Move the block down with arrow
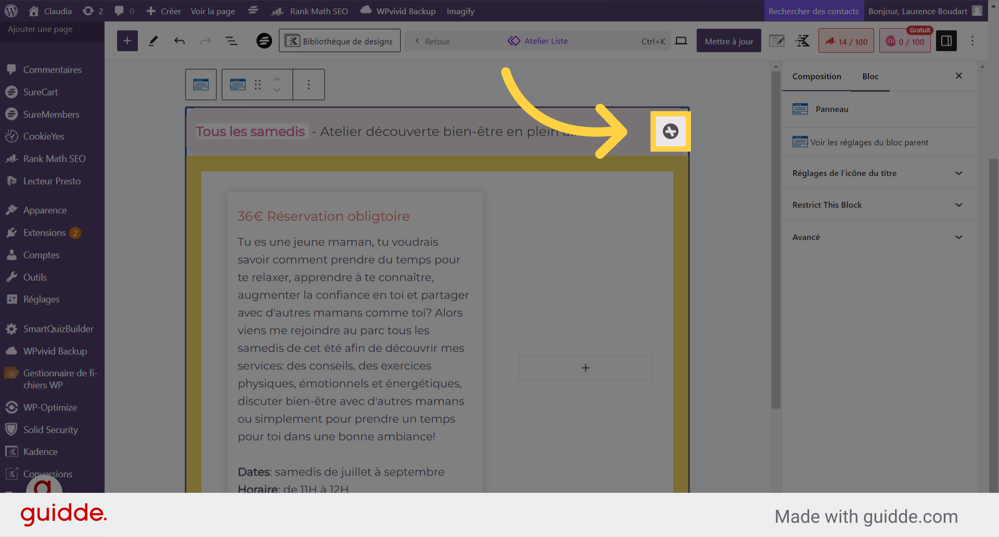Screen dimensions: 999x537 (x=277, y=90)
